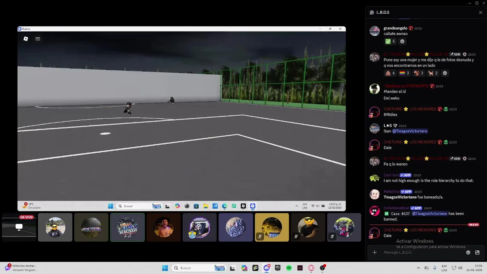Open the Roblox logo menu in the stream
This screenshot has width=487, height=274.
coord(25,38)
